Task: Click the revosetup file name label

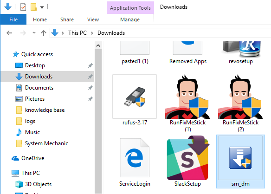Action: pyautogui.click(x=241, y=61)
